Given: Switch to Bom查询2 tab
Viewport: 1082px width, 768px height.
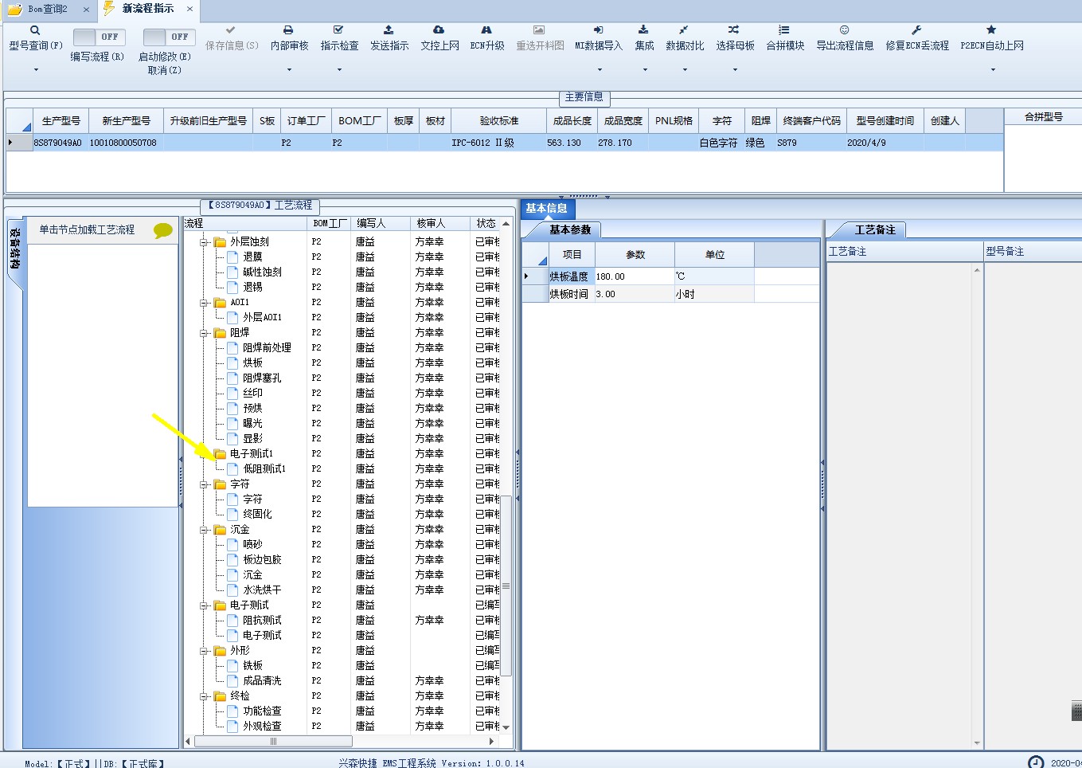Looking at the screenshot, I should click(x=48, y=10).
